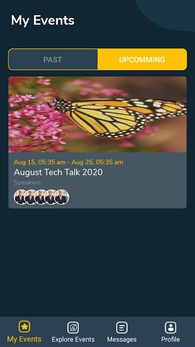Tap the Speakers label

click(27, 183)
